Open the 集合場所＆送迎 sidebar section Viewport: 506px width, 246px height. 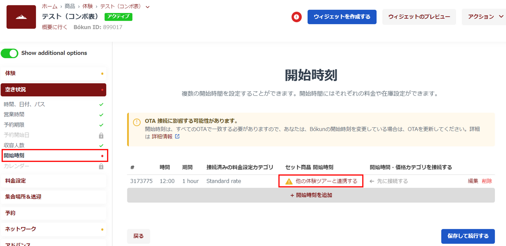(53, 197)
